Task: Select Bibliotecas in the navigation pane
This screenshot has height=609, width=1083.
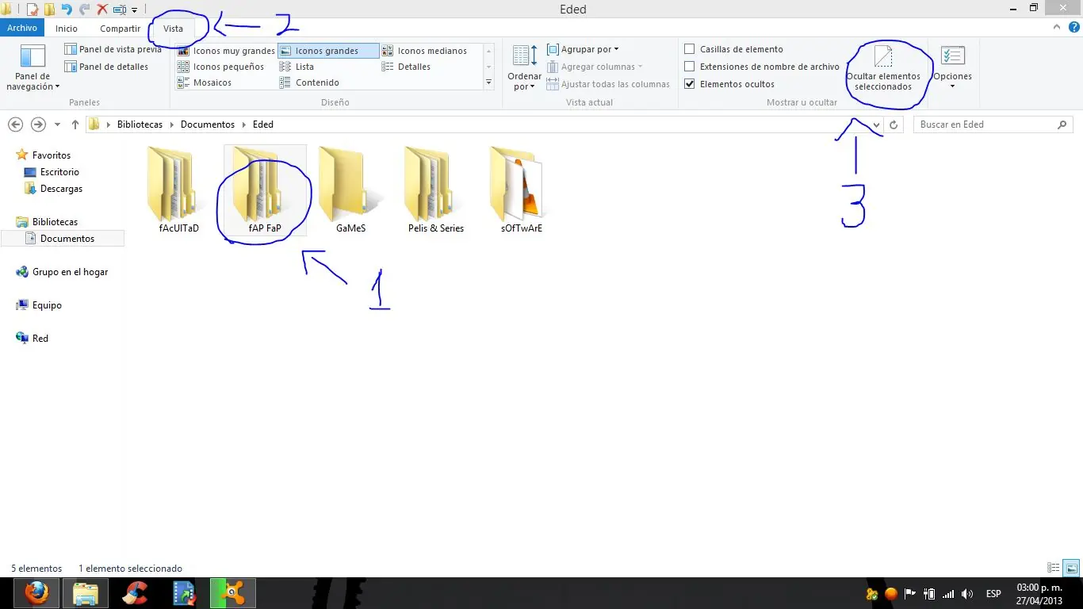Action: coord(55,222)
